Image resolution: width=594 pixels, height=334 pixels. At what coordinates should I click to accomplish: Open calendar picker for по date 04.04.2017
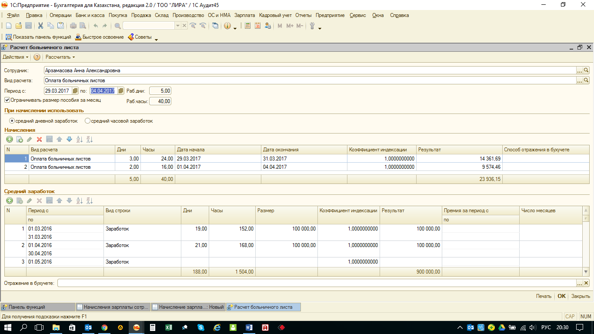(x=121, y=91)
